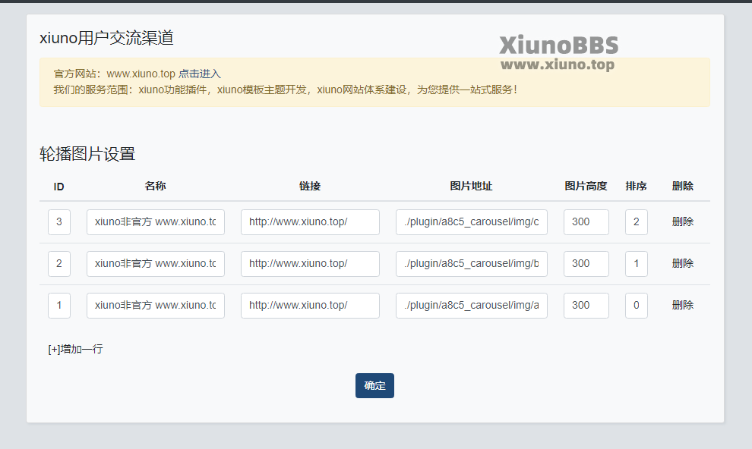Viewport: 752px width, 449px height.
Task: Edit the sort order field showing 1
Action: (637, 264)
